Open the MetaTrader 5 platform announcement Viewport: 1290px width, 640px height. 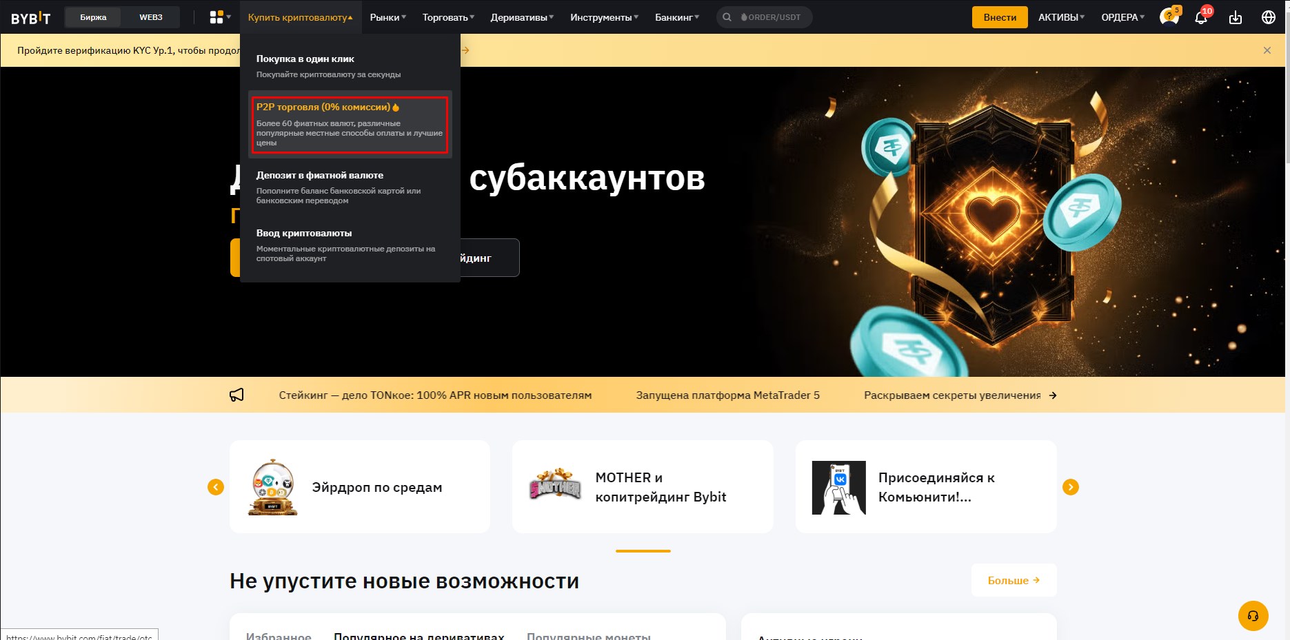click(x=727, y=395)
